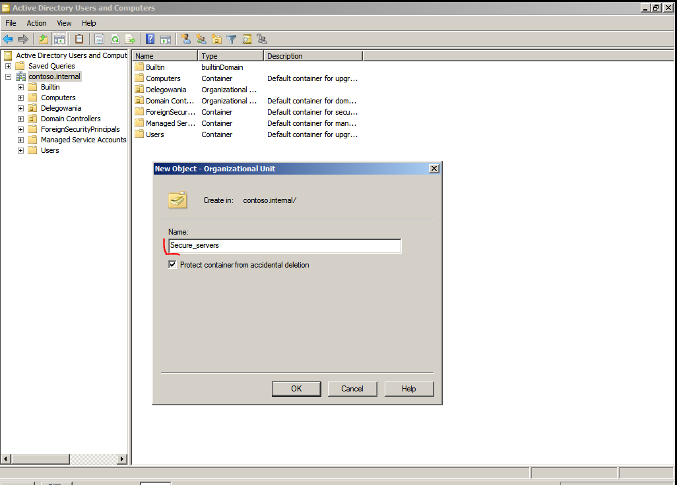Expand the ForeignSecurityPrincipals tree node

coord(20,129)
